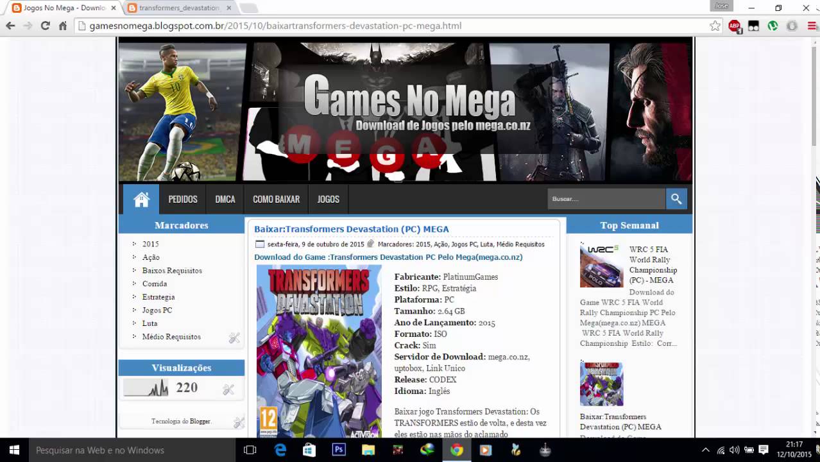This screenshot has height=462, width=820.
Task: Open Médio Requisitos sidebar label
Action: tap(171, 337)
